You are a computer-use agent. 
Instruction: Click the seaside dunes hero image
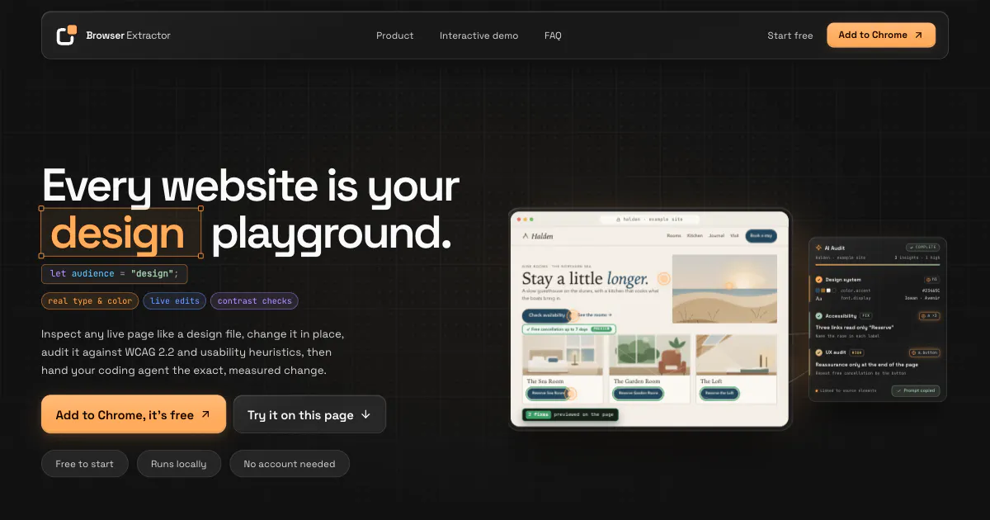pos(724,288)
